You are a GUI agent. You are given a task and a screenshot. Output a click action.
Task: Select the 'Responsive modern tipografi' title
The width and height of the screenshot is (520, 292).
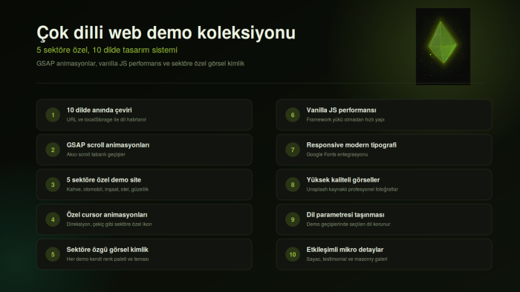(x=351, y=145)
